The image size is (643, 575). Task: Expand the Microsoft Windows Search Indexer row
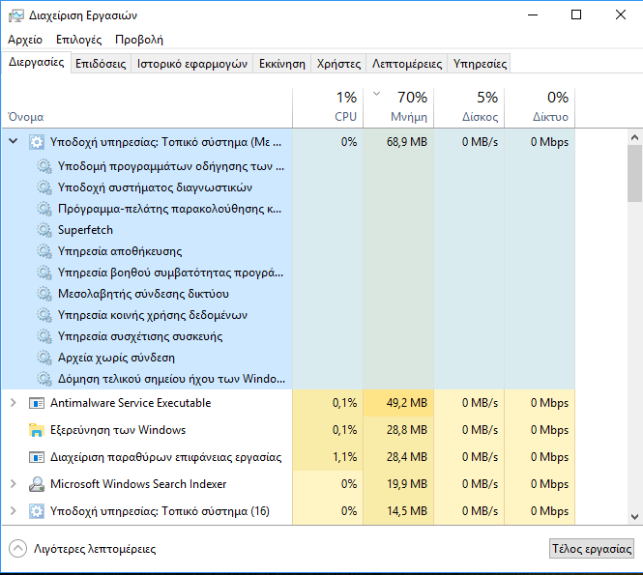(14, 484)
